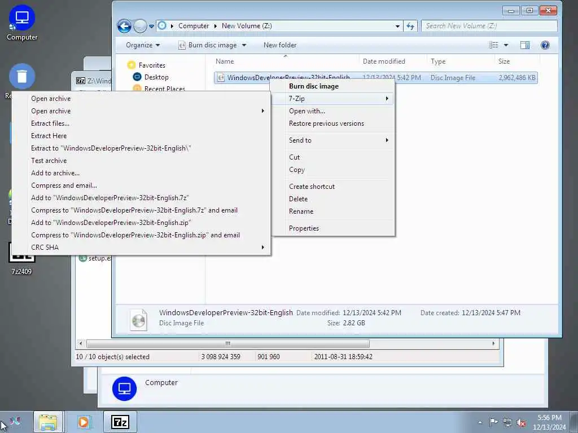Screen dimensions: 578x433
Task: Sort by Type column header
Action: coord(460,61)
